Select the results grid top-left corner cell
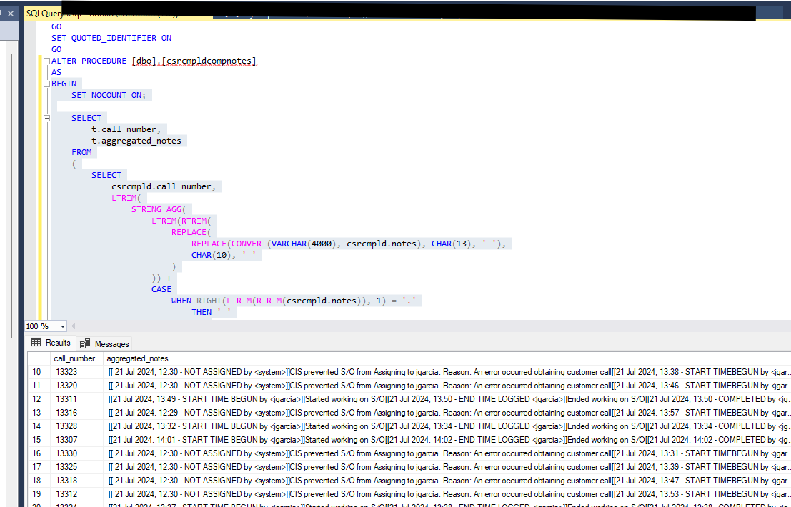 coord(37,358)
